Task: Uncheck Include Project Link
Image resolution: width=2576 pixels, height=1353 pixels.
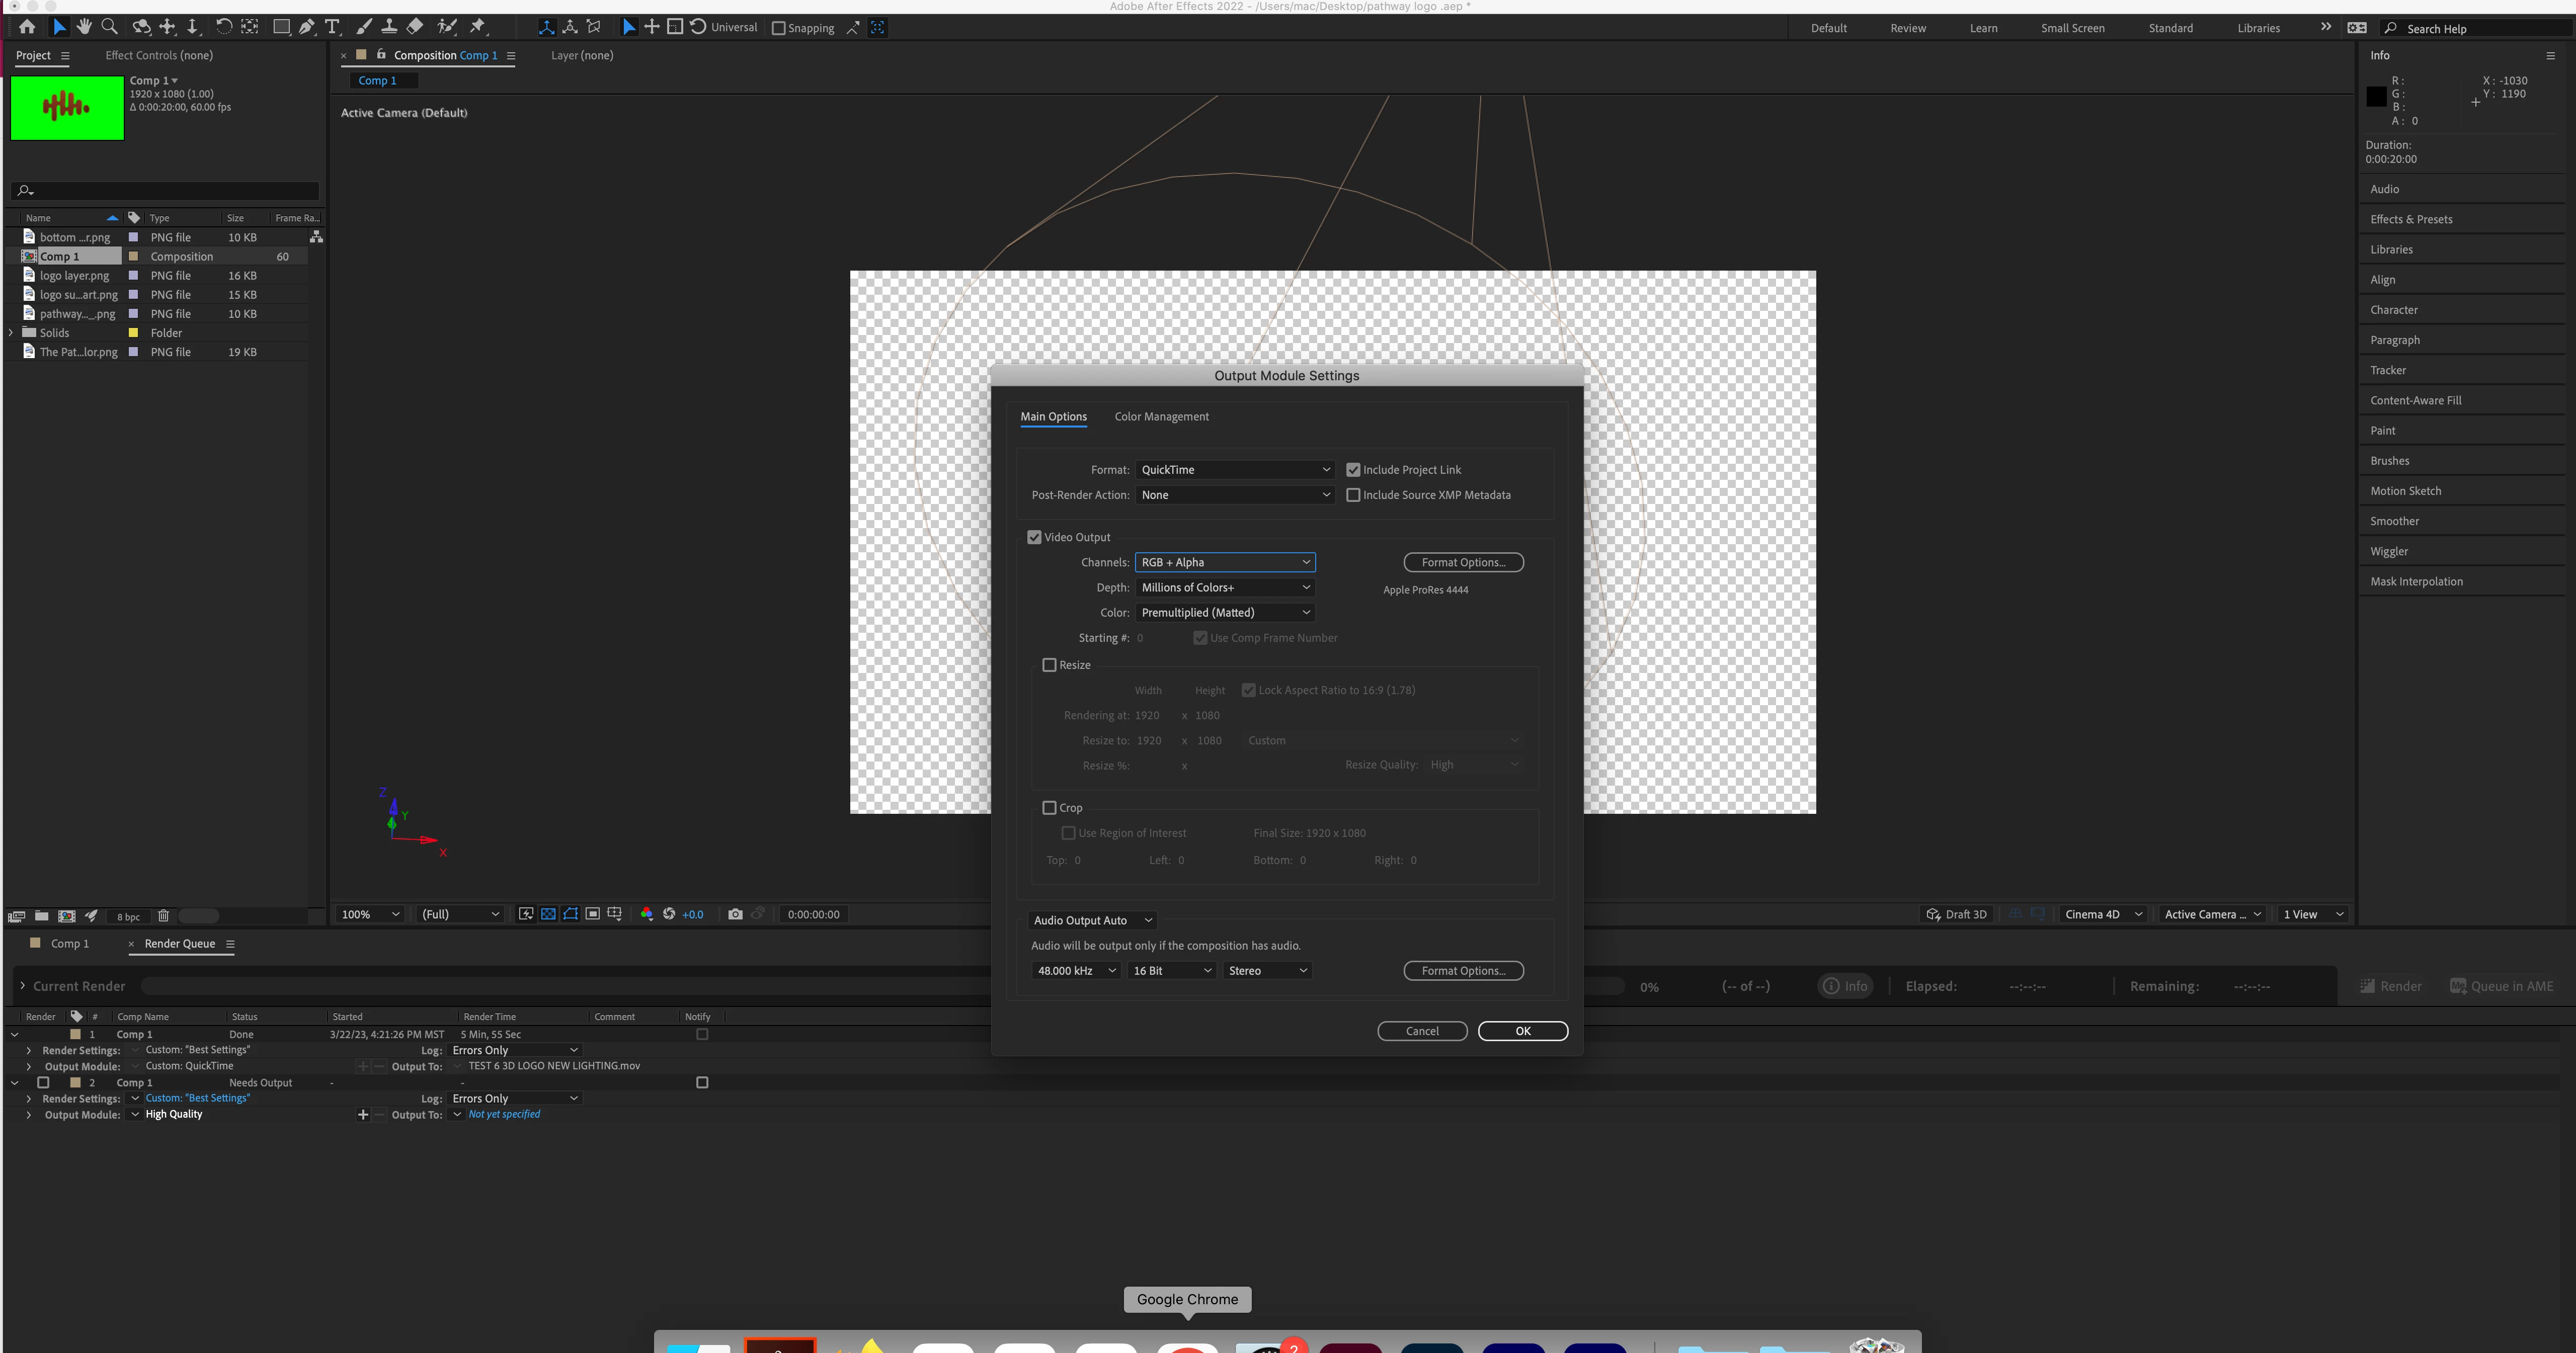Action: coord(1353,470)
